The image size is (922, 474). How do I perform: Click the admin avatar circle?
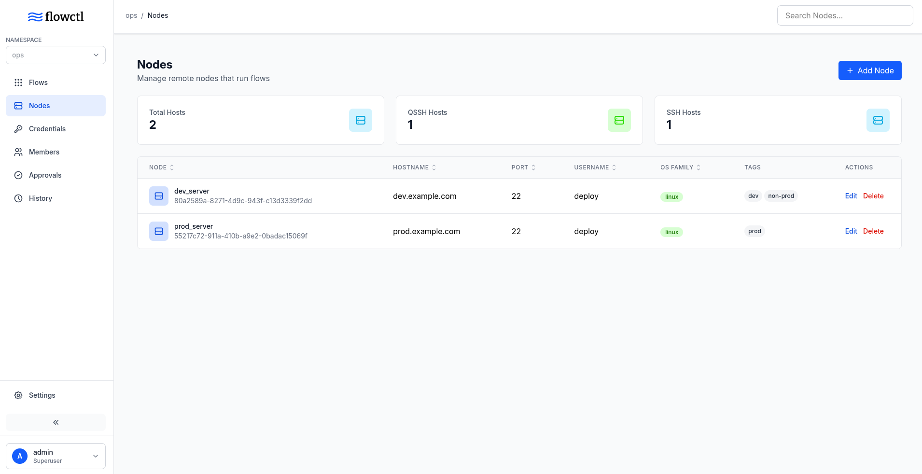(20, 456)
